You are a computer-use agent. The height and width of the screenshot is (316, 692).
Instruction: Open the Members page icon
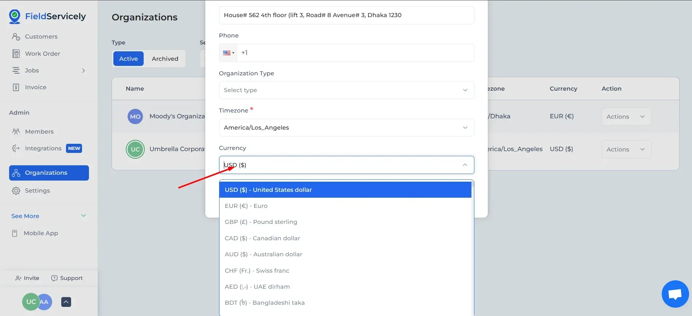point(16,132)
